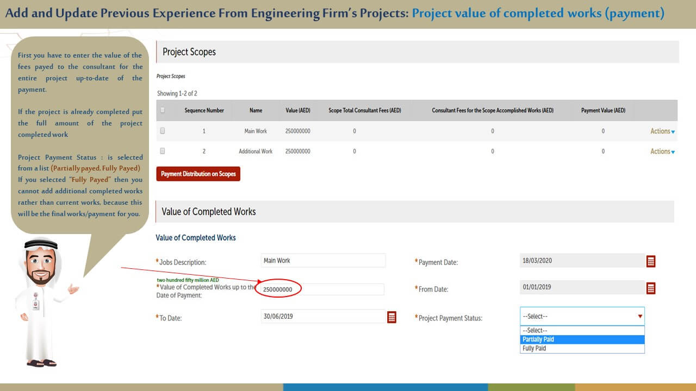Toggle the select-all checkbox in table header
This screenshot has width=696, height=391.
click(163, 110)
